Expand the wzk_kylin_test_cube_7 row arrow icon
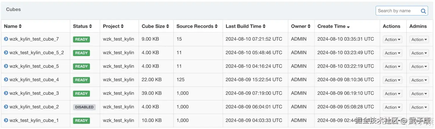435x129 pixels. [6, 39]
